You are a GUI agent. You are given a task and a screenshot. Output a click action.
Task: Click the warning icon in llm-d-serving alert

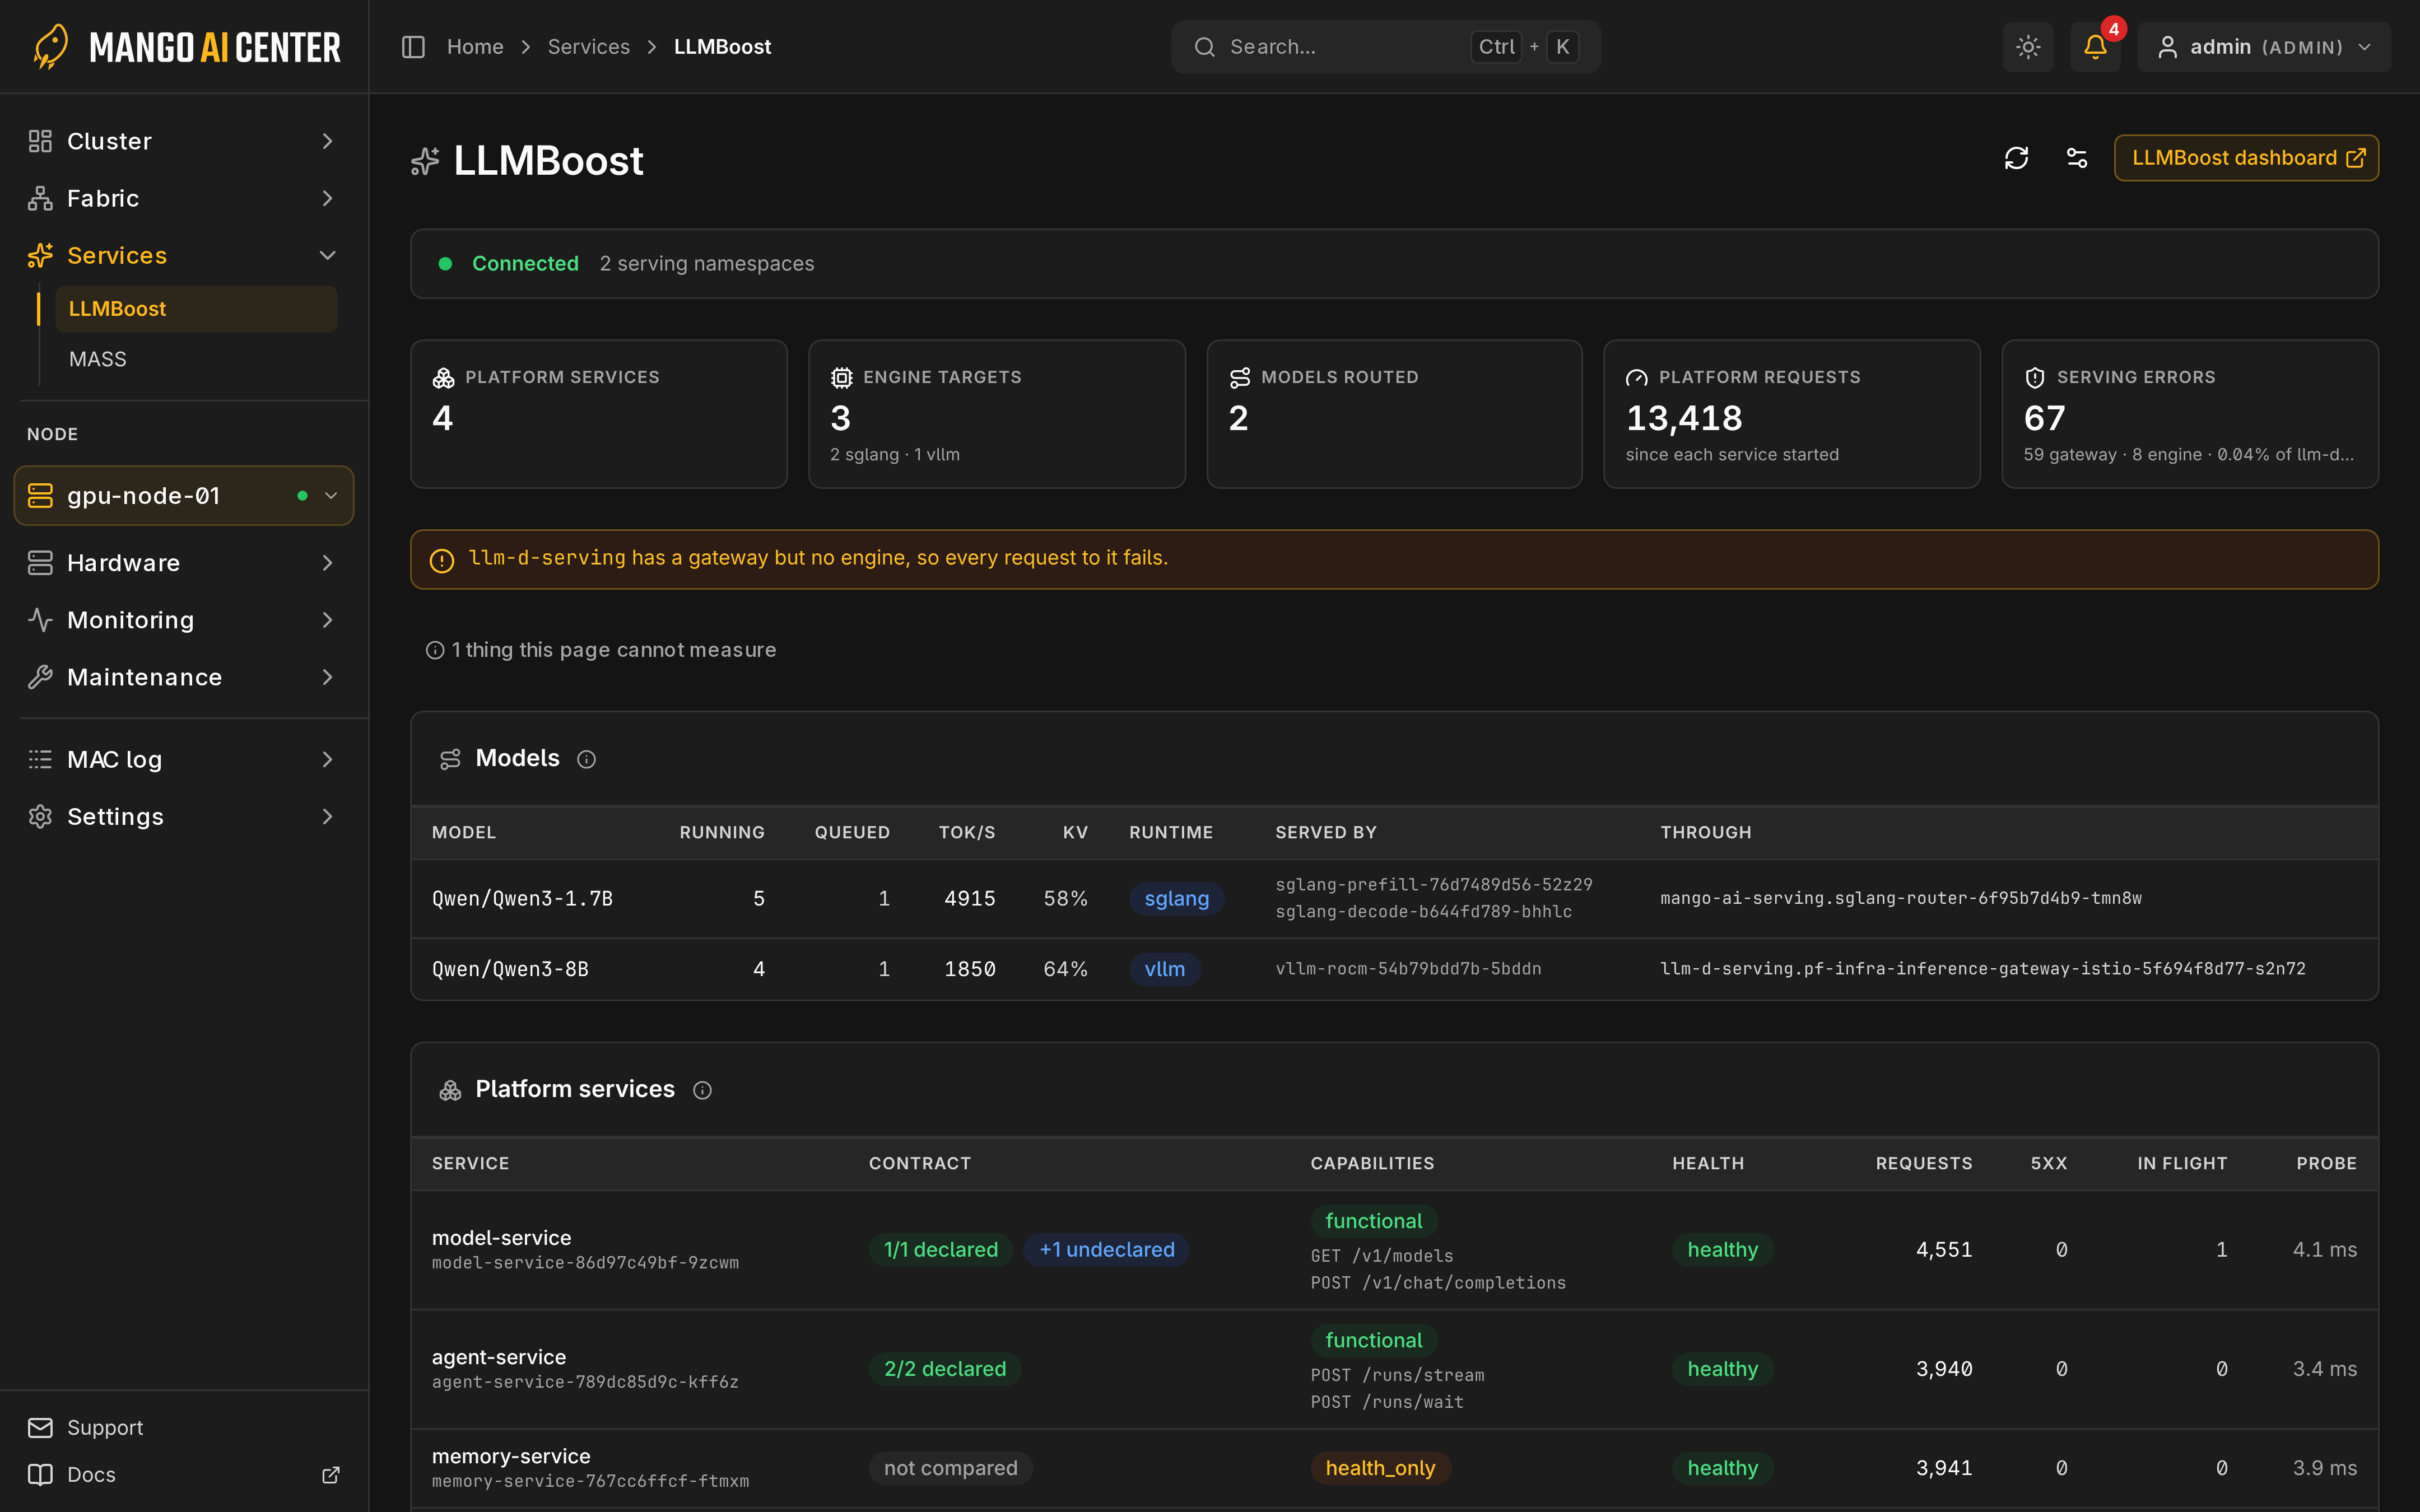[x=441, y=560]
